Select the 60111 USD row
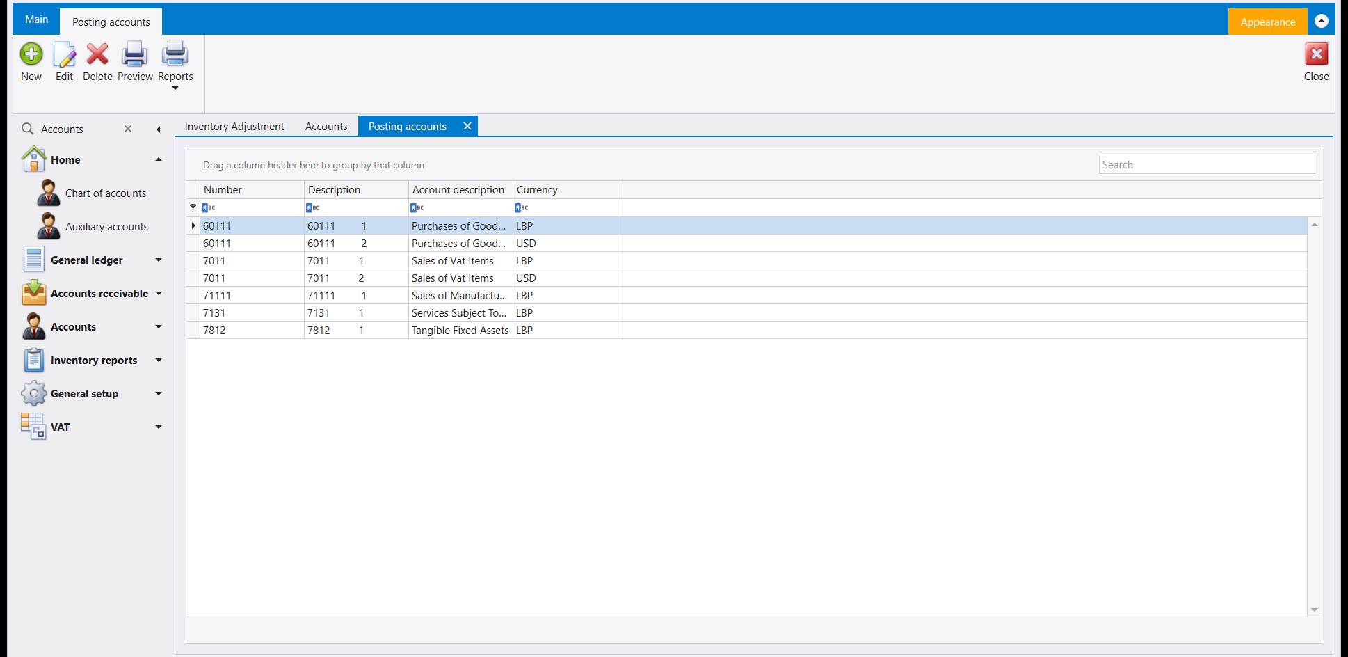Viewport: 1348px width, 657px height. [x=747, y=243]
